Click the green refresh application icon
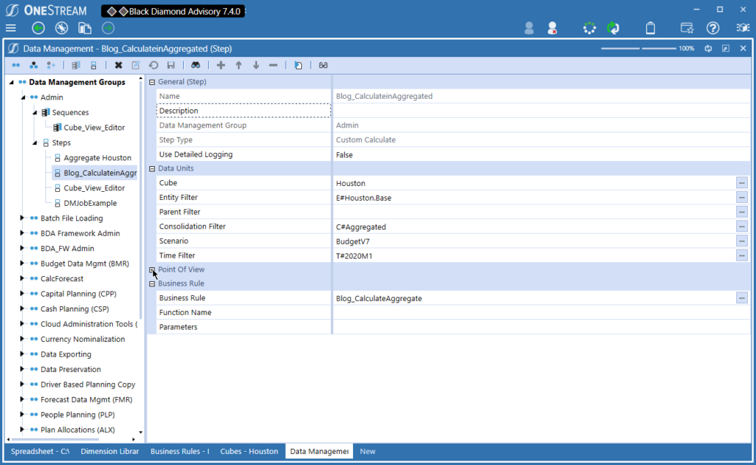 [613, 28]
